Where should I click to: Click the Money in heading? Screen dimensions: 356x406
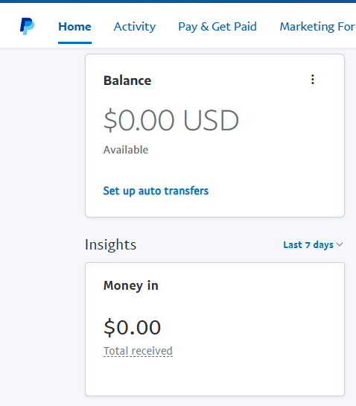coord(131,285)
